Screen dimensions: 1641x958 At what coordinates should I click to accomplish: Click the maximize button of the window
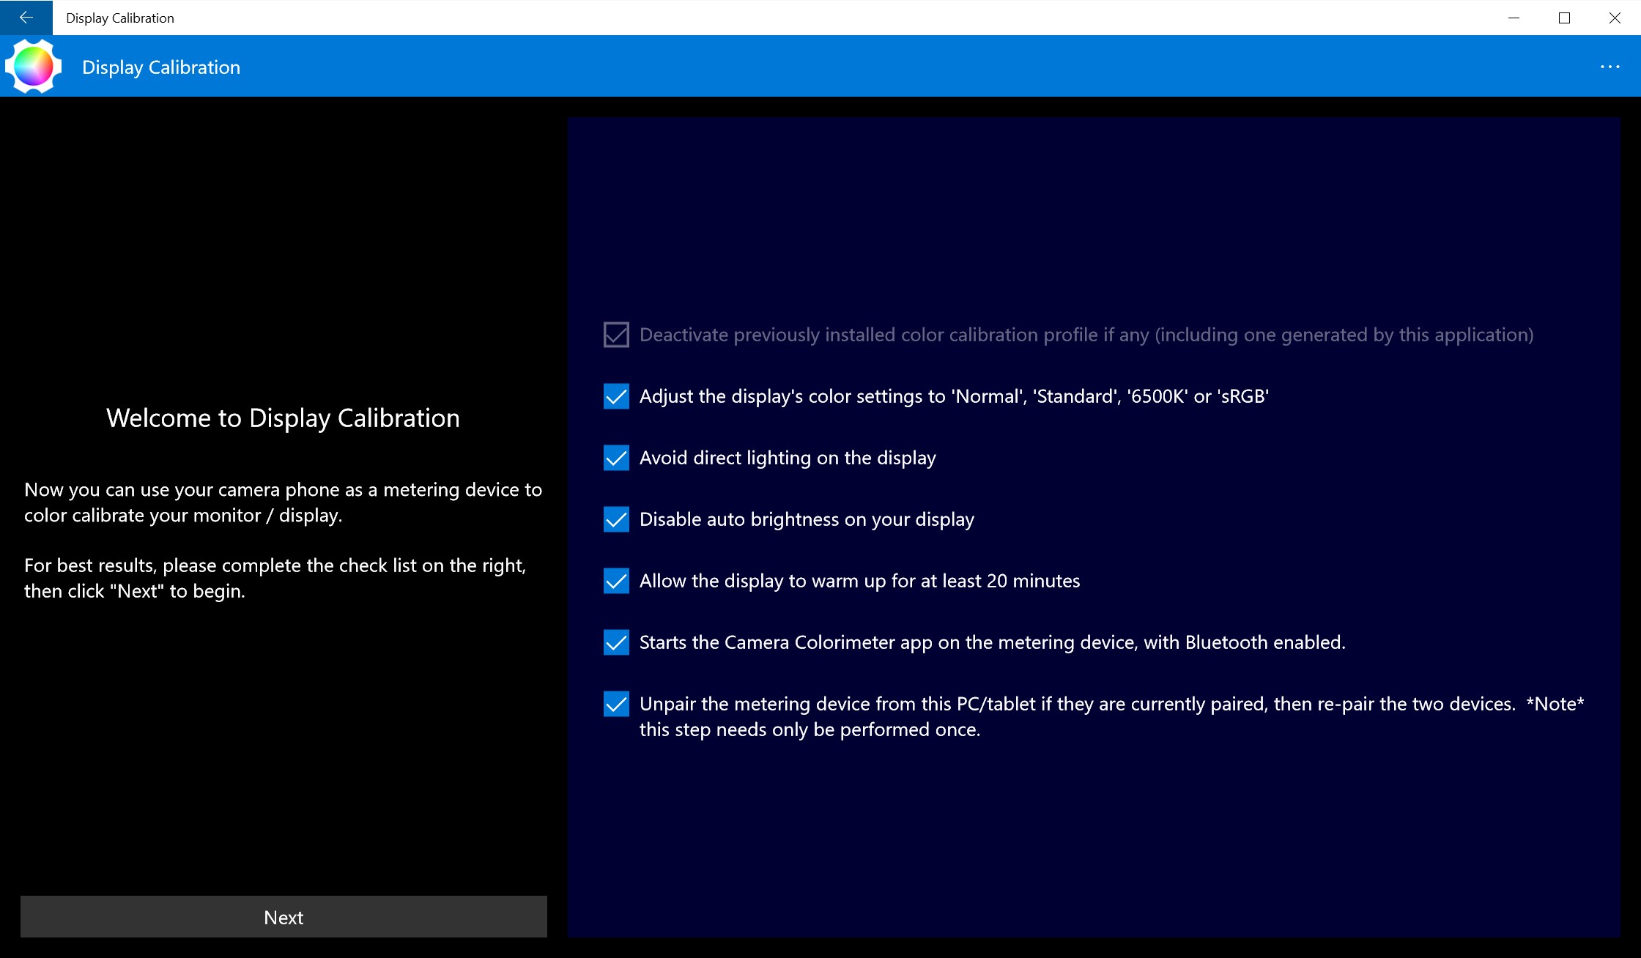click(x=1565, y=18)
